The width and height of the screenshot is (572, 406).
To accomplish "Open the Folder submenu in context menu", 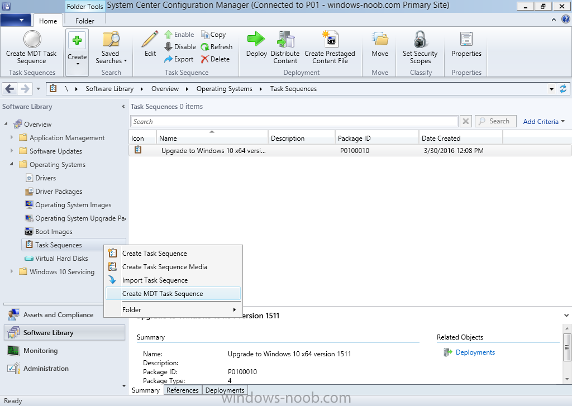I will tap(173, 310).
